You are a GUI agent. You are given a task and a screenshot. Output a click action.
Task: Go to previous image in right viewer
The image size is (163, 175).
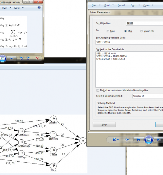click(x=138, y=140)
